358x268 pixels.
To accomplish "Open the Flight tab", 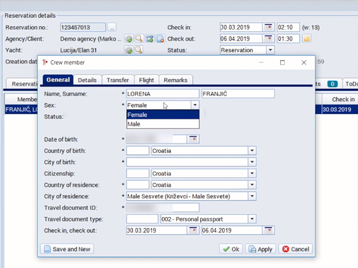I will [x=146, y=80].
